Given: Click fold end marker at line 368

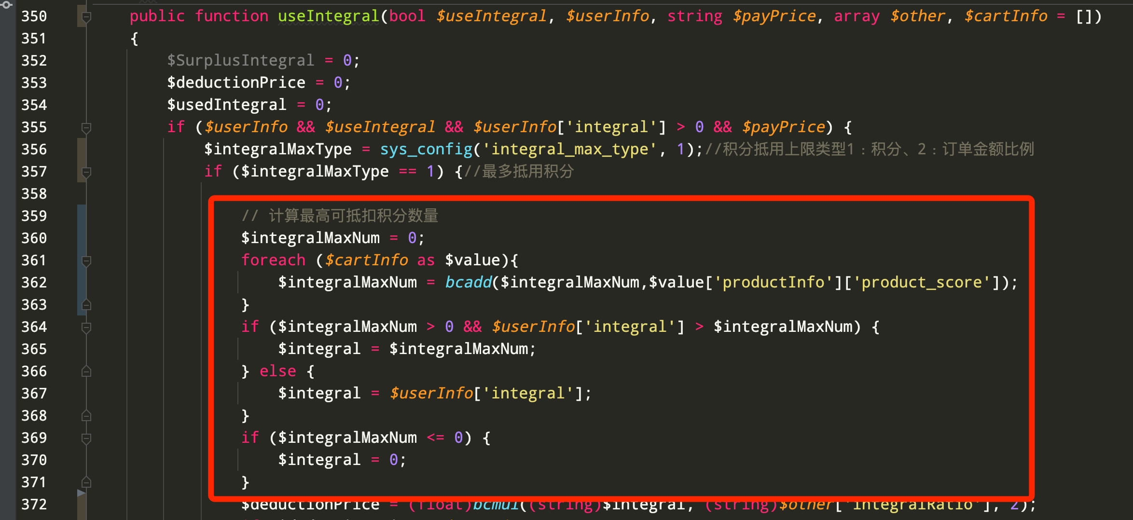Looking at the screenshot, I should click(x=86, y=416).
